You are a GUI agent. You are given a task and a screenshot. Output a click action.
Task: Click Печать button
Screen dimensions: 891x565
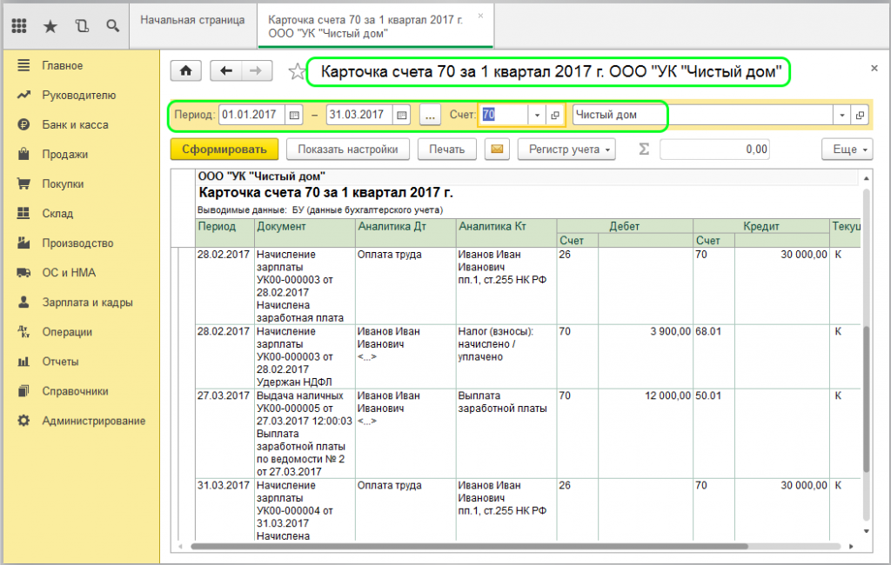[x=446, y=150]
